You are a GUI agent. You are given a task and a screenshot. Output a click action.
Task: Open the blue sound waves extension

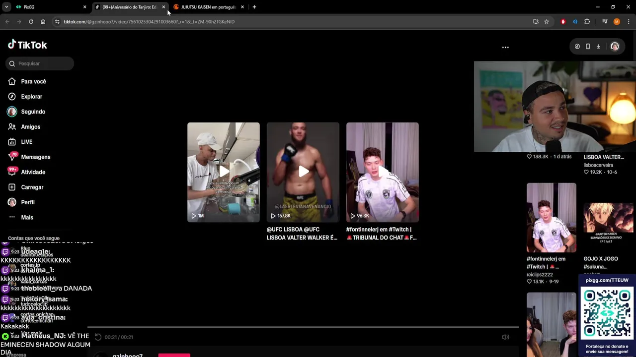tap(575, 22)
